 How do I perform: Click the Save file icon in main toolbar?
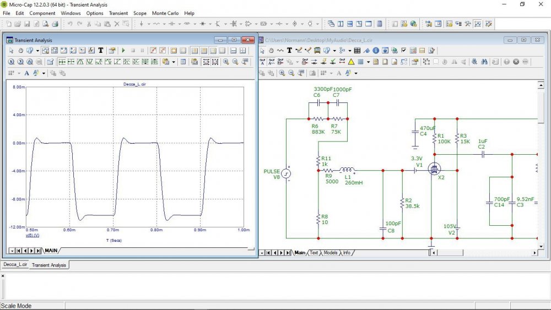click(x=26, y=24)
